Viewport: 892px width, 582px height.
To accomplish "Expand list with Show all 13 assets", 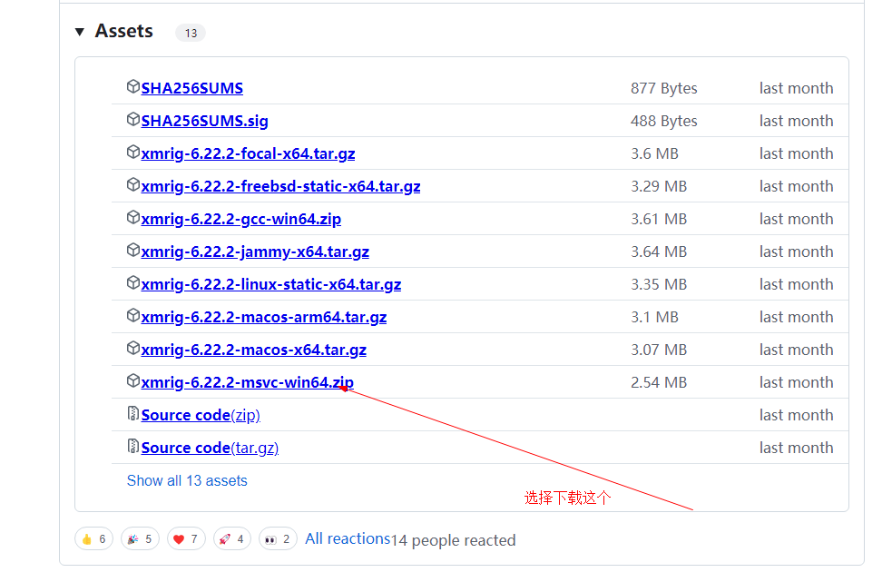I will point(187,480).
